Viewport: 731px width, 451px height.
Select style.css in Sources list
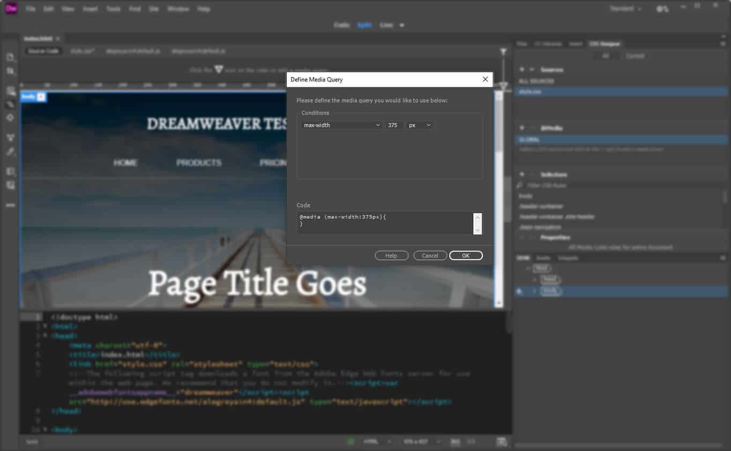[621, 92]
